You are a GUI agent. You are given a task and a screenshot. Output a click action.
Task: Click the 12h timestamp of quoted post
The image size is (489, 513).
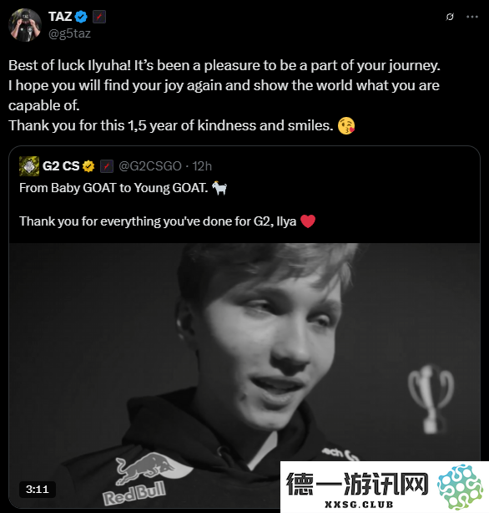[x=202, y=166]
